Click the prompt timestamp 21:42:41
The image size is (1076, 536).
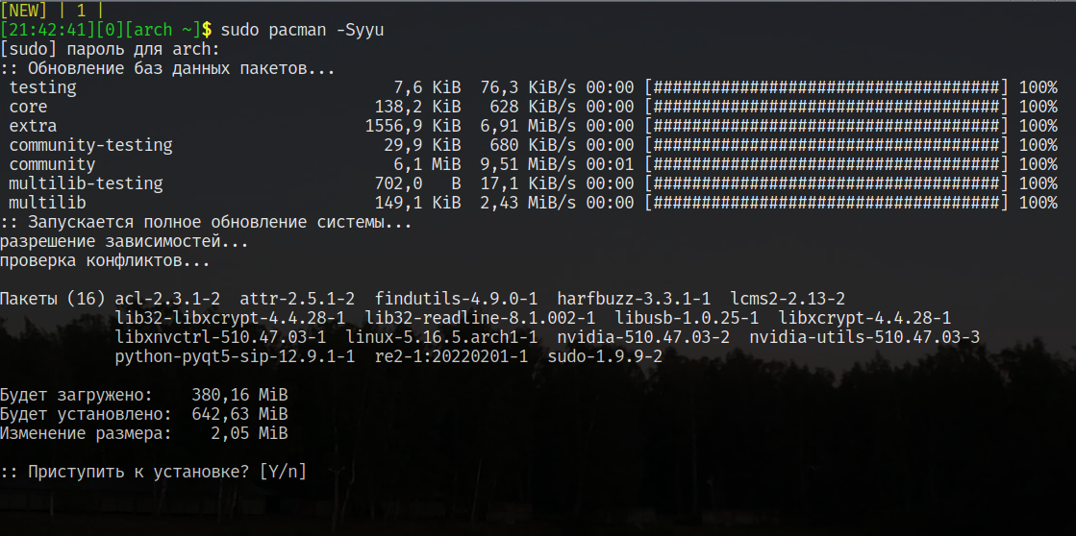click(x=47, y=30)
